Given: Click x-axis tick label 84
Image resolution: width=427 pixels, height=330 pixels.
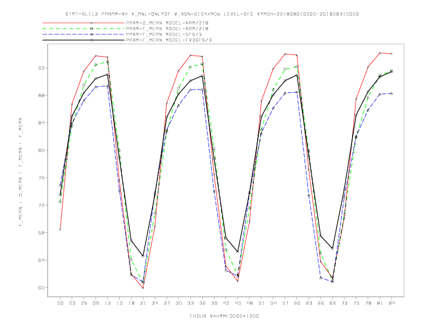Looking at the screenshot, I should [x=392, y=303].
